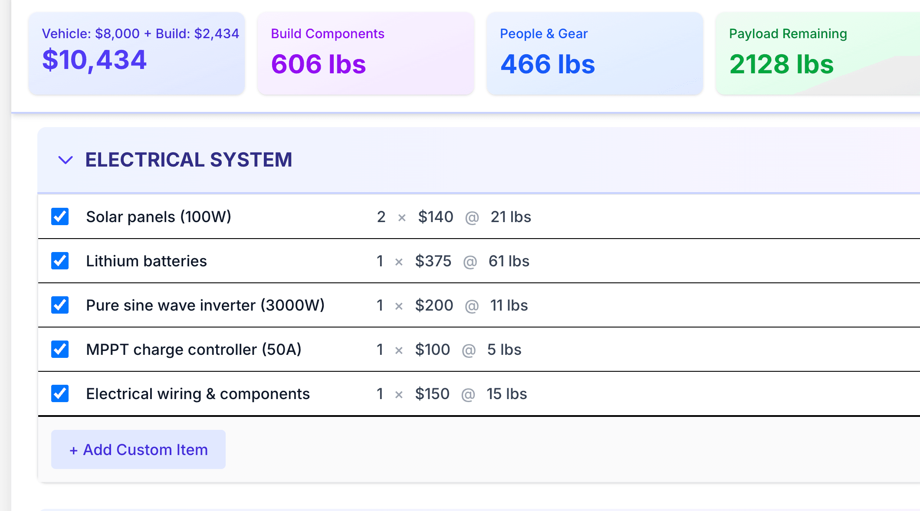This screenshot has height=511, width=920.
Task: Click the × multiplier beside the inverter quantity
Action: coord(398,305)
